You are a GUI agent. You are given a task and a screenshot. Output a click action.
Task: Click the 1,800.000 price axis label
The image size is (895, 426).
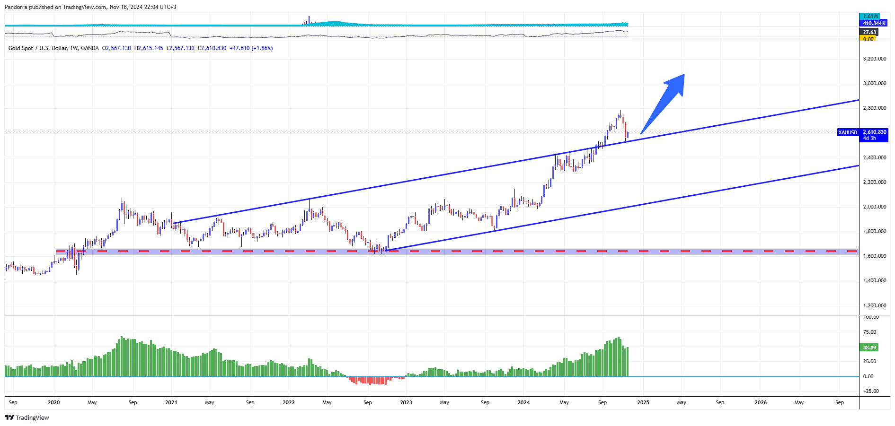875,232
